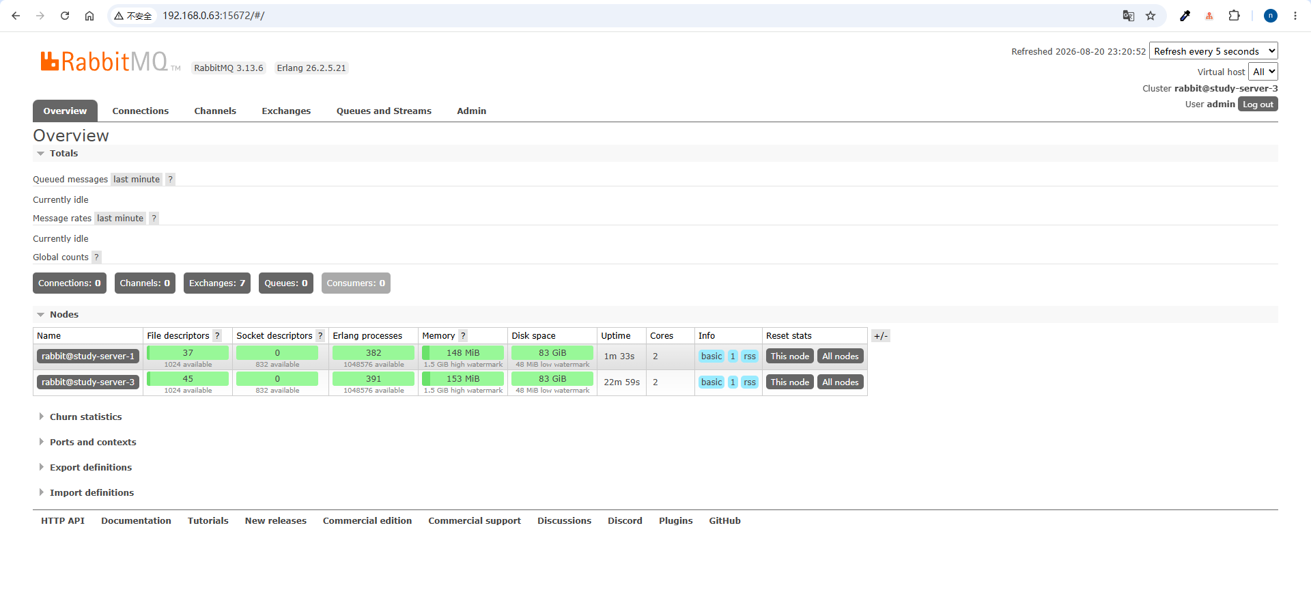
Task: Click the browser address bar URL
Action: [213, 16]
